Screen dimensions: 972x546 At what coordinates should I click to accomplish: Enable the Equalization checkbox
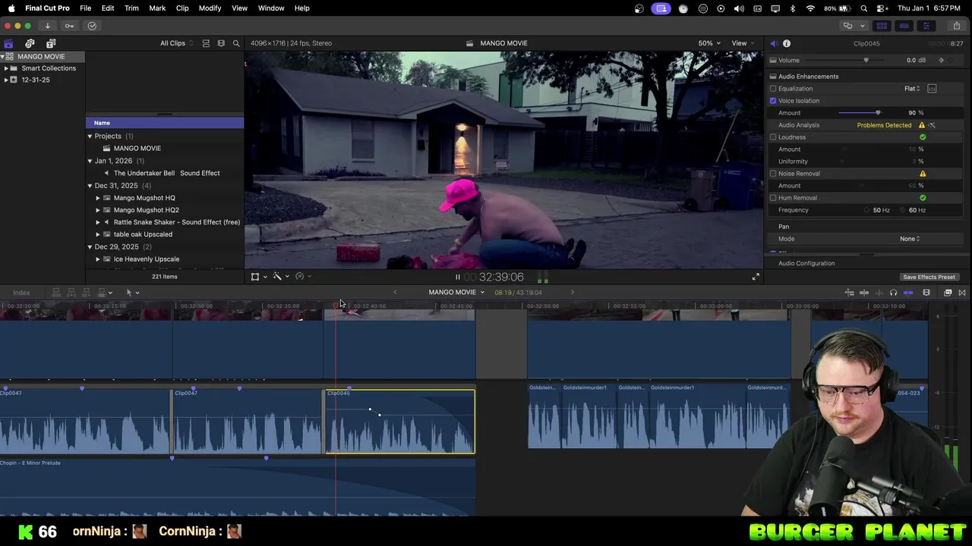tap(773, 89)
